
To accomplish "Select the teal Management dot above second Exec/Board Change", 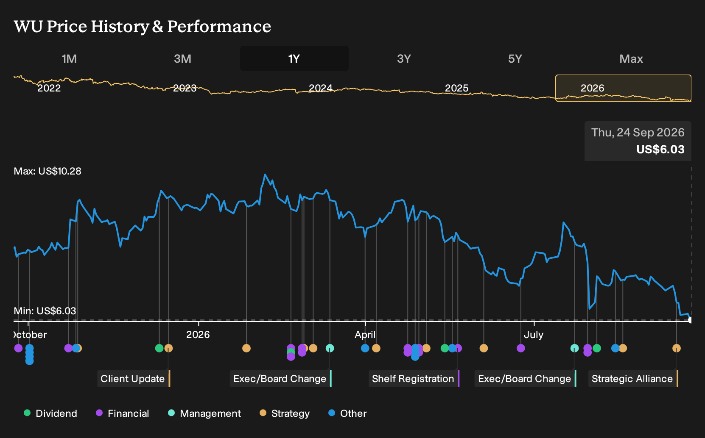I will click(x=574, y=348).
